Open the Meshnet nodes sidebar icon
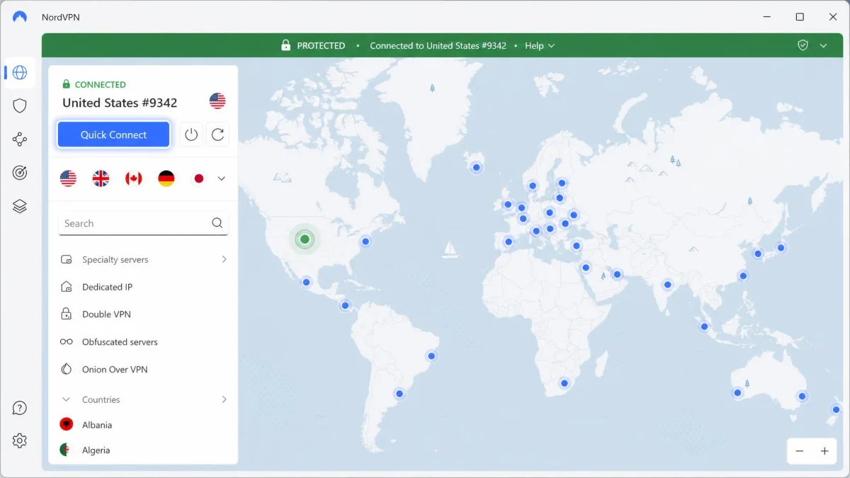 [20, 140]
